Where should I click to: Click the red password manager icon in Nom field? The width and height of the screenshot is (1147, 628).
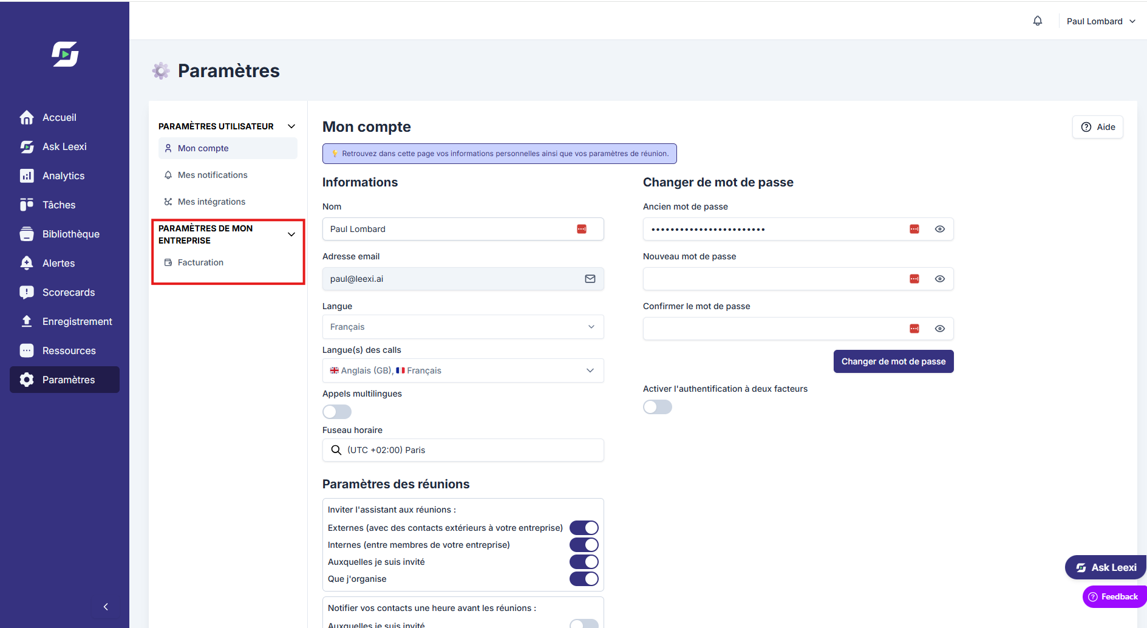coord(582,229)
